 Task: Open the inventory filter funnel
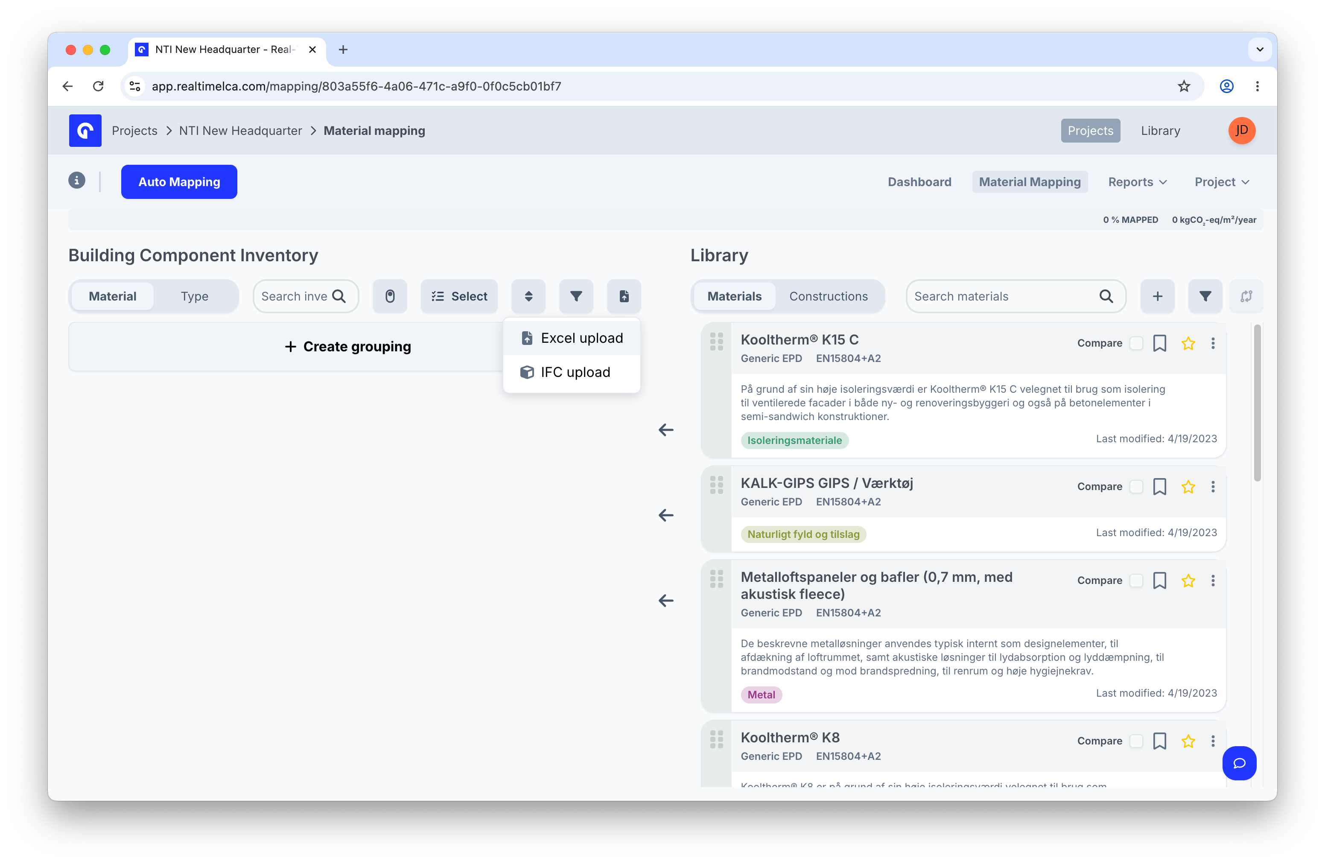click(x=576, y=296)
